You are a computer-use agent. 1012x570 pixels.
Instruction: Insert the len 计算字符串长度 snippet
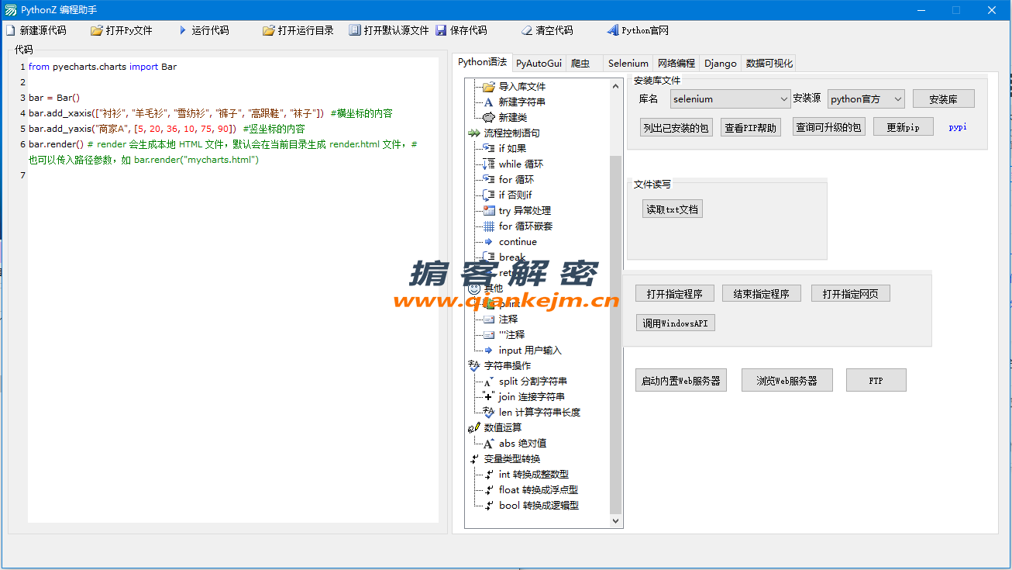pyautogui.click(x=539, y=412)
